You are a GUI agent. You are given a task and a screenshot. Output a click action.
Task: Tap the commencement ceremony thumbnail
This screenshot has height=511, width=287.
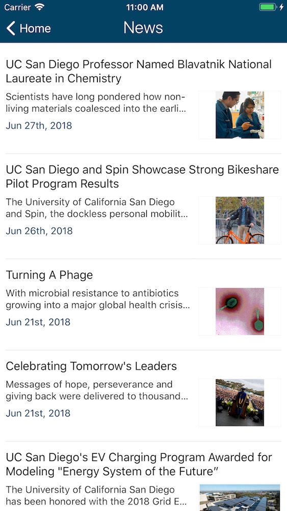[x=240, y=402]
